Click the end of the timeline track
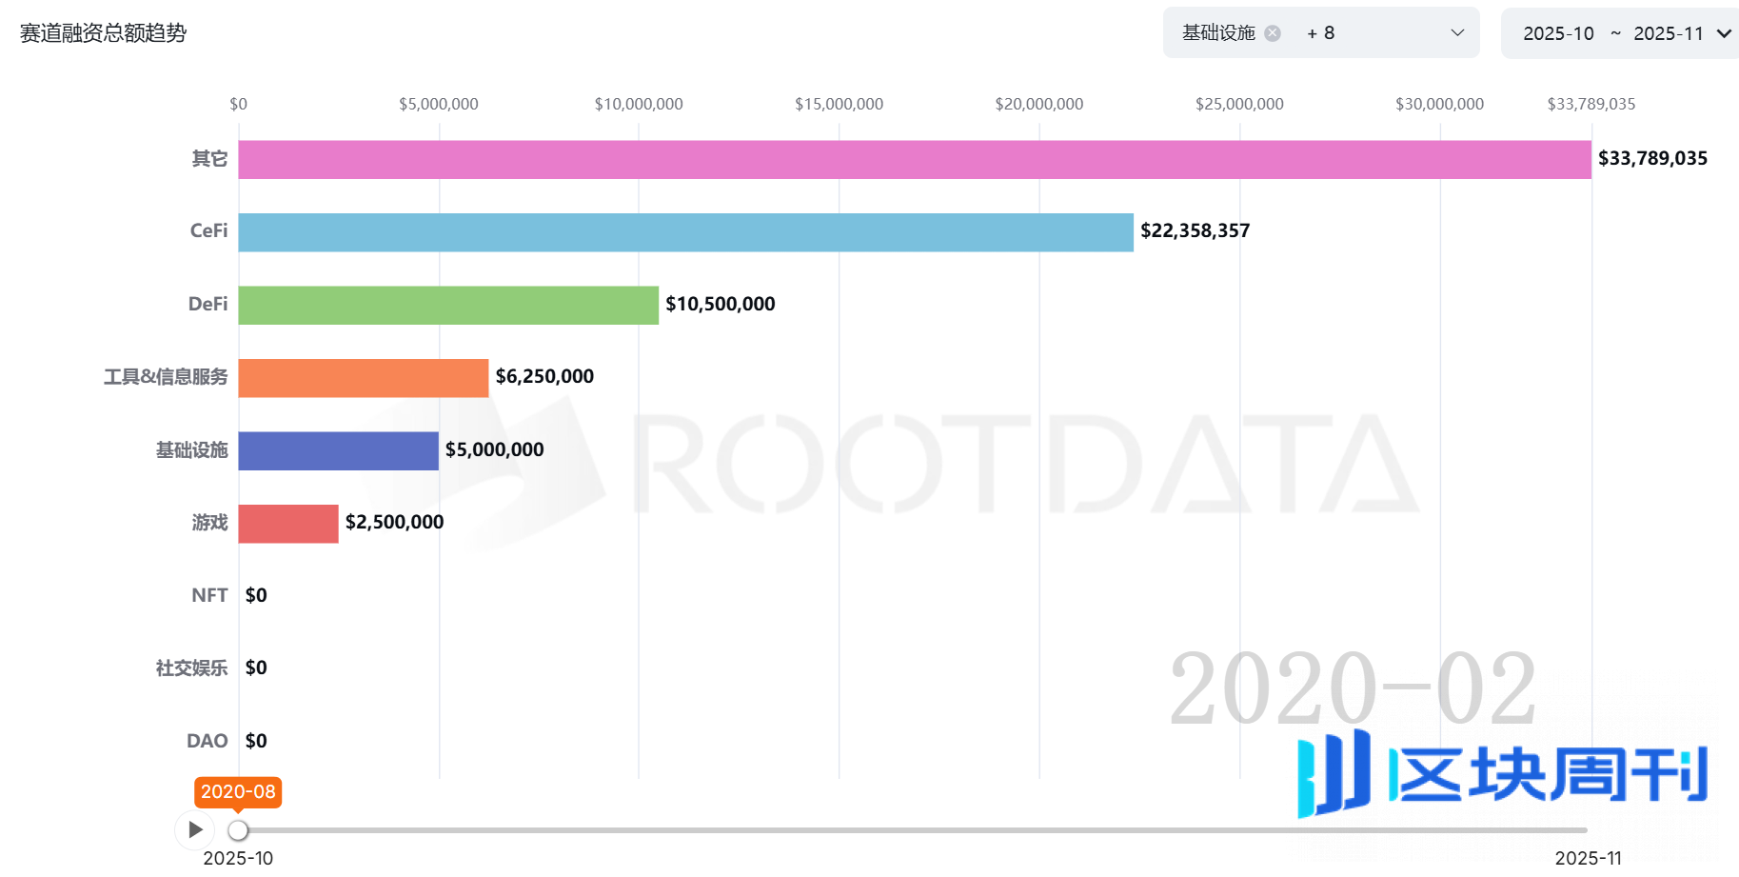This screenshot has width=1739, height=877. (1584, 830)
